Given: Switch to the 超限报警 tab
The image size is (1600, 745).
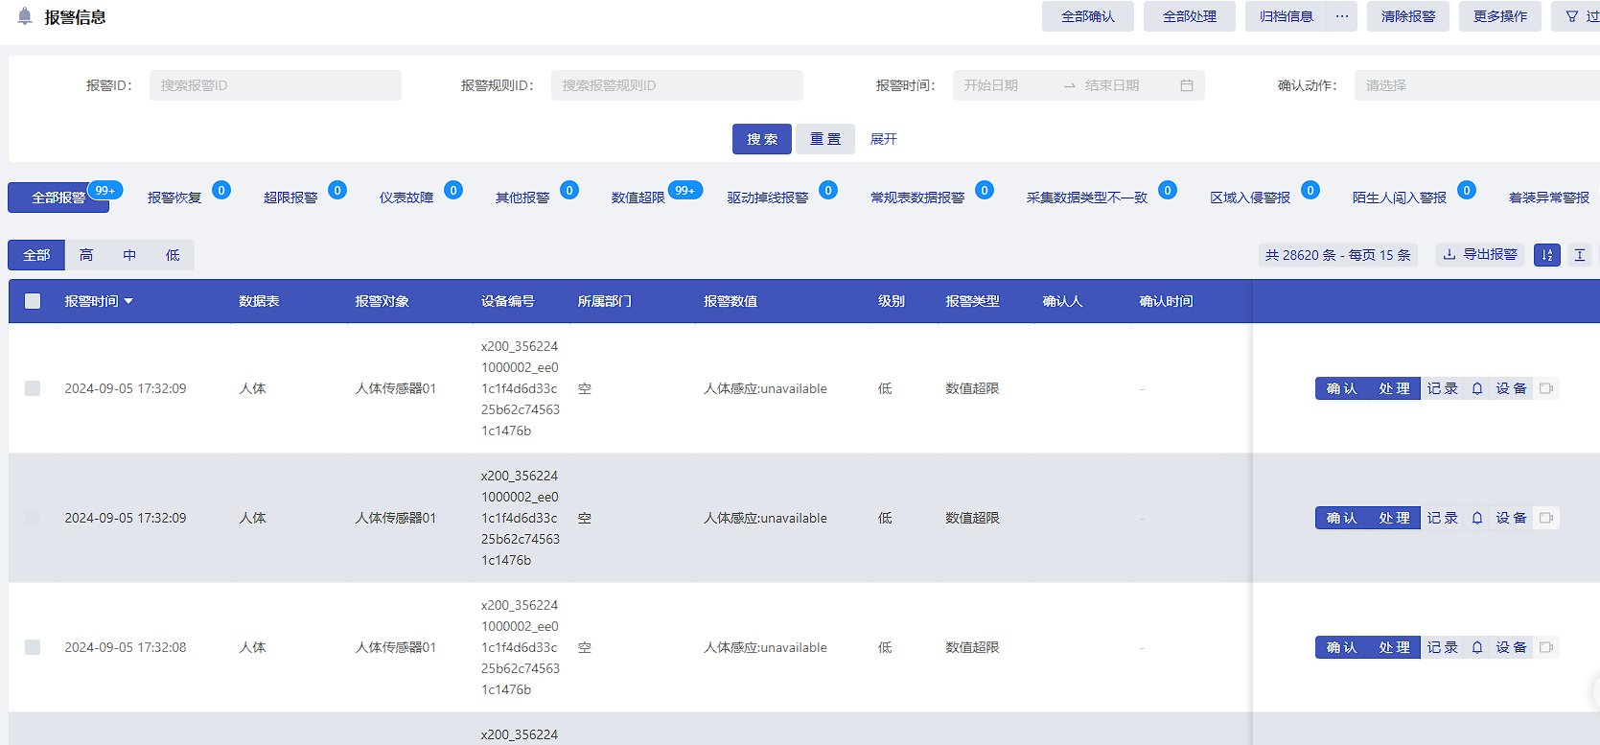Looking at the screenshot, I should click(290, 198).
